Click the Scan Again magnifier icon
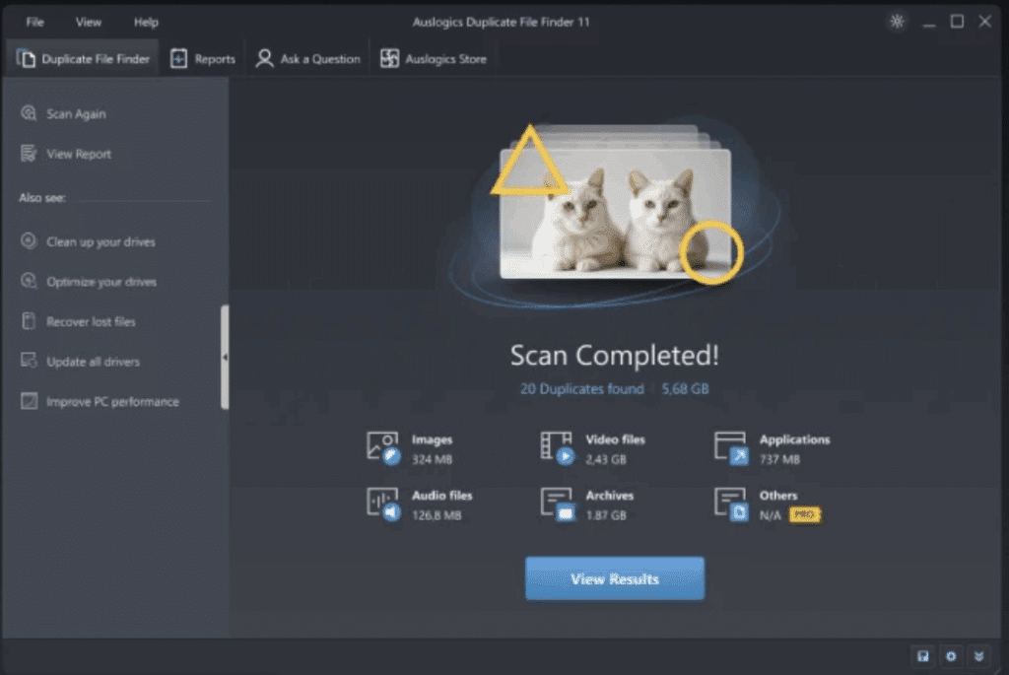The image size is (1009, 675). coord(29,113)
